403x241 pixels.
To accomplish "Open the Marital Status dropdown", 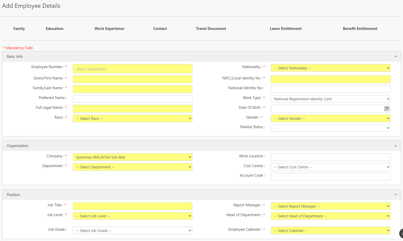I will (x=331, y=128).
